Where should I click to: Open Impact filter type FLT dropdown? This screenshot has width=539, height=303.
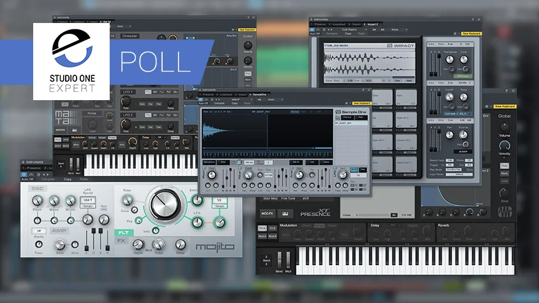coord(459,114)
